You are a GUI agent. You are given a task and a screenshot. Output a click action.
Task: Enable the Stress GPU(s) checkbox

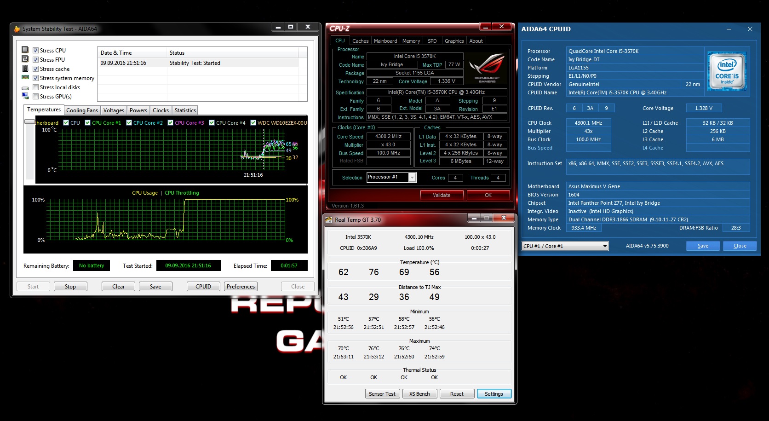tap(35, 97)
